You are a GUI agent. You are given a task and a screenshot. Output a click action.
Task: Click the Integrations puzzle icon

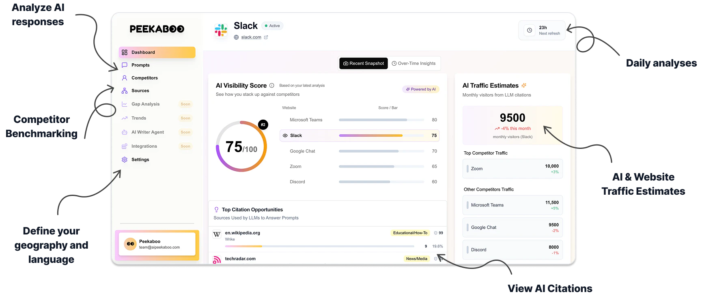(125, 146)
